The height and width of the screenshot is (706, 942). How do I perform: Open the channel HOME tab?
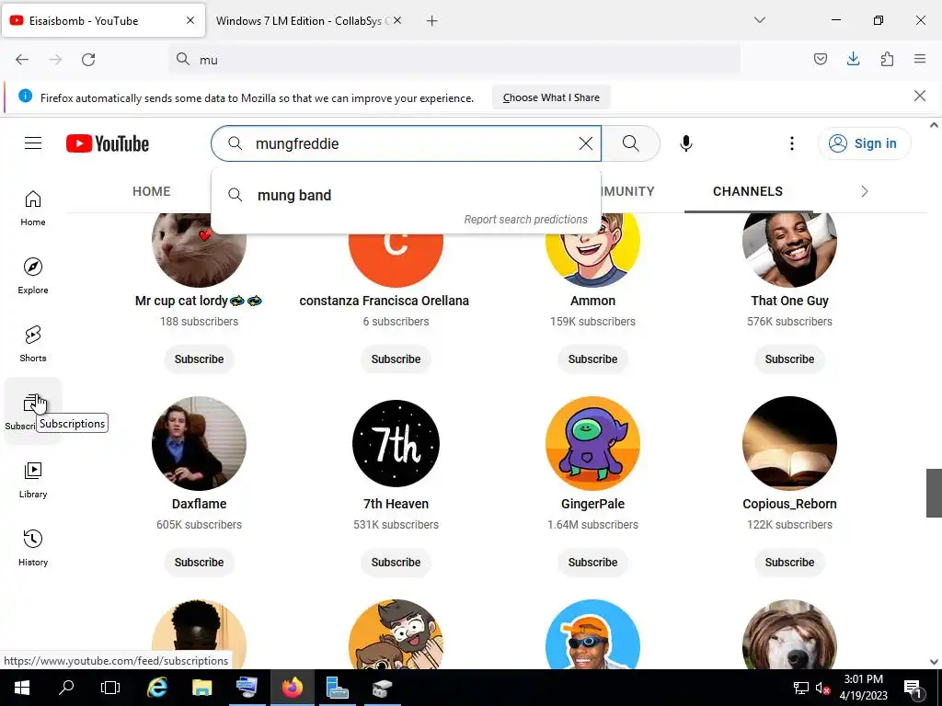[152, 191]
